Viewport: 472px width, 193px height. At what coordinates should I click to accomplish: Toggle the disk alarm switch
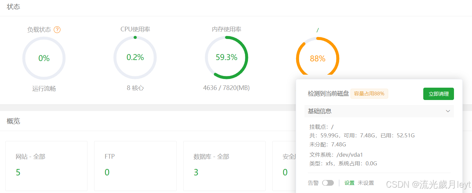pos(328,183)
